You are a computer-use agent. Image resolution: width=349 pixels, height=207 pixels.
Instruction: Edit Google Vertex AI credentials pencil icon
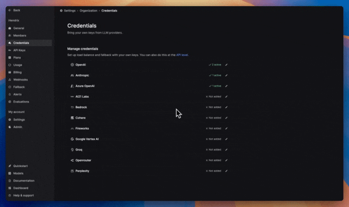[226, 139]
